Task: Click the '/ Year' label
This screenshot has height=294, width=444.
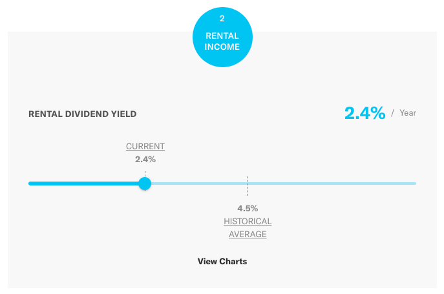Action: [x=404, y=113]
